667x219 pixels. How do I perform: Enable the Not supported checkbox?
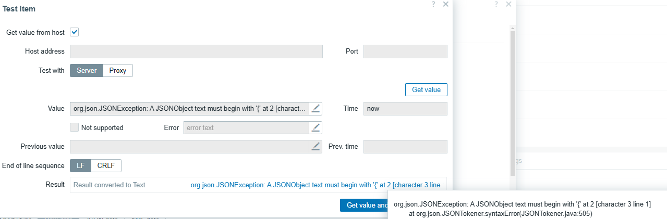tap(74, 127)
